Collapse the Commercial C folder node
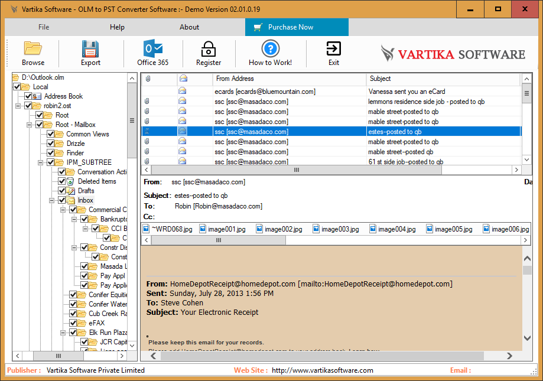 pyautogui.click(x=63, y=210)
